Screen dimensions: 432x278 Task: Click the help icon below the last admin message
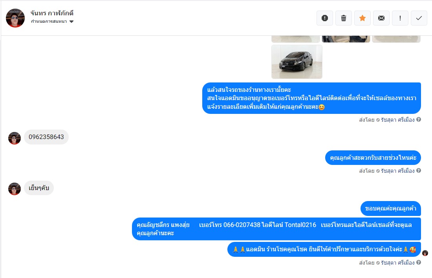click(x=419, y=263)
